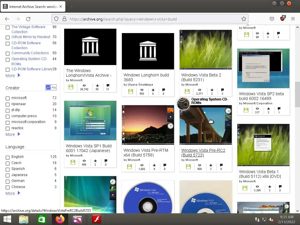This screenshot has height=225, width=300.
Task: Check The Vintage Software Collection filter
Action: pyautogui.click(x=7, y=27)
